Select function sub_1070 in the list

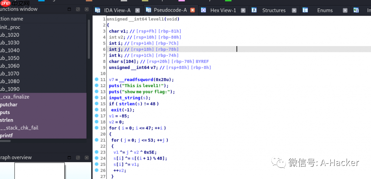43,73
